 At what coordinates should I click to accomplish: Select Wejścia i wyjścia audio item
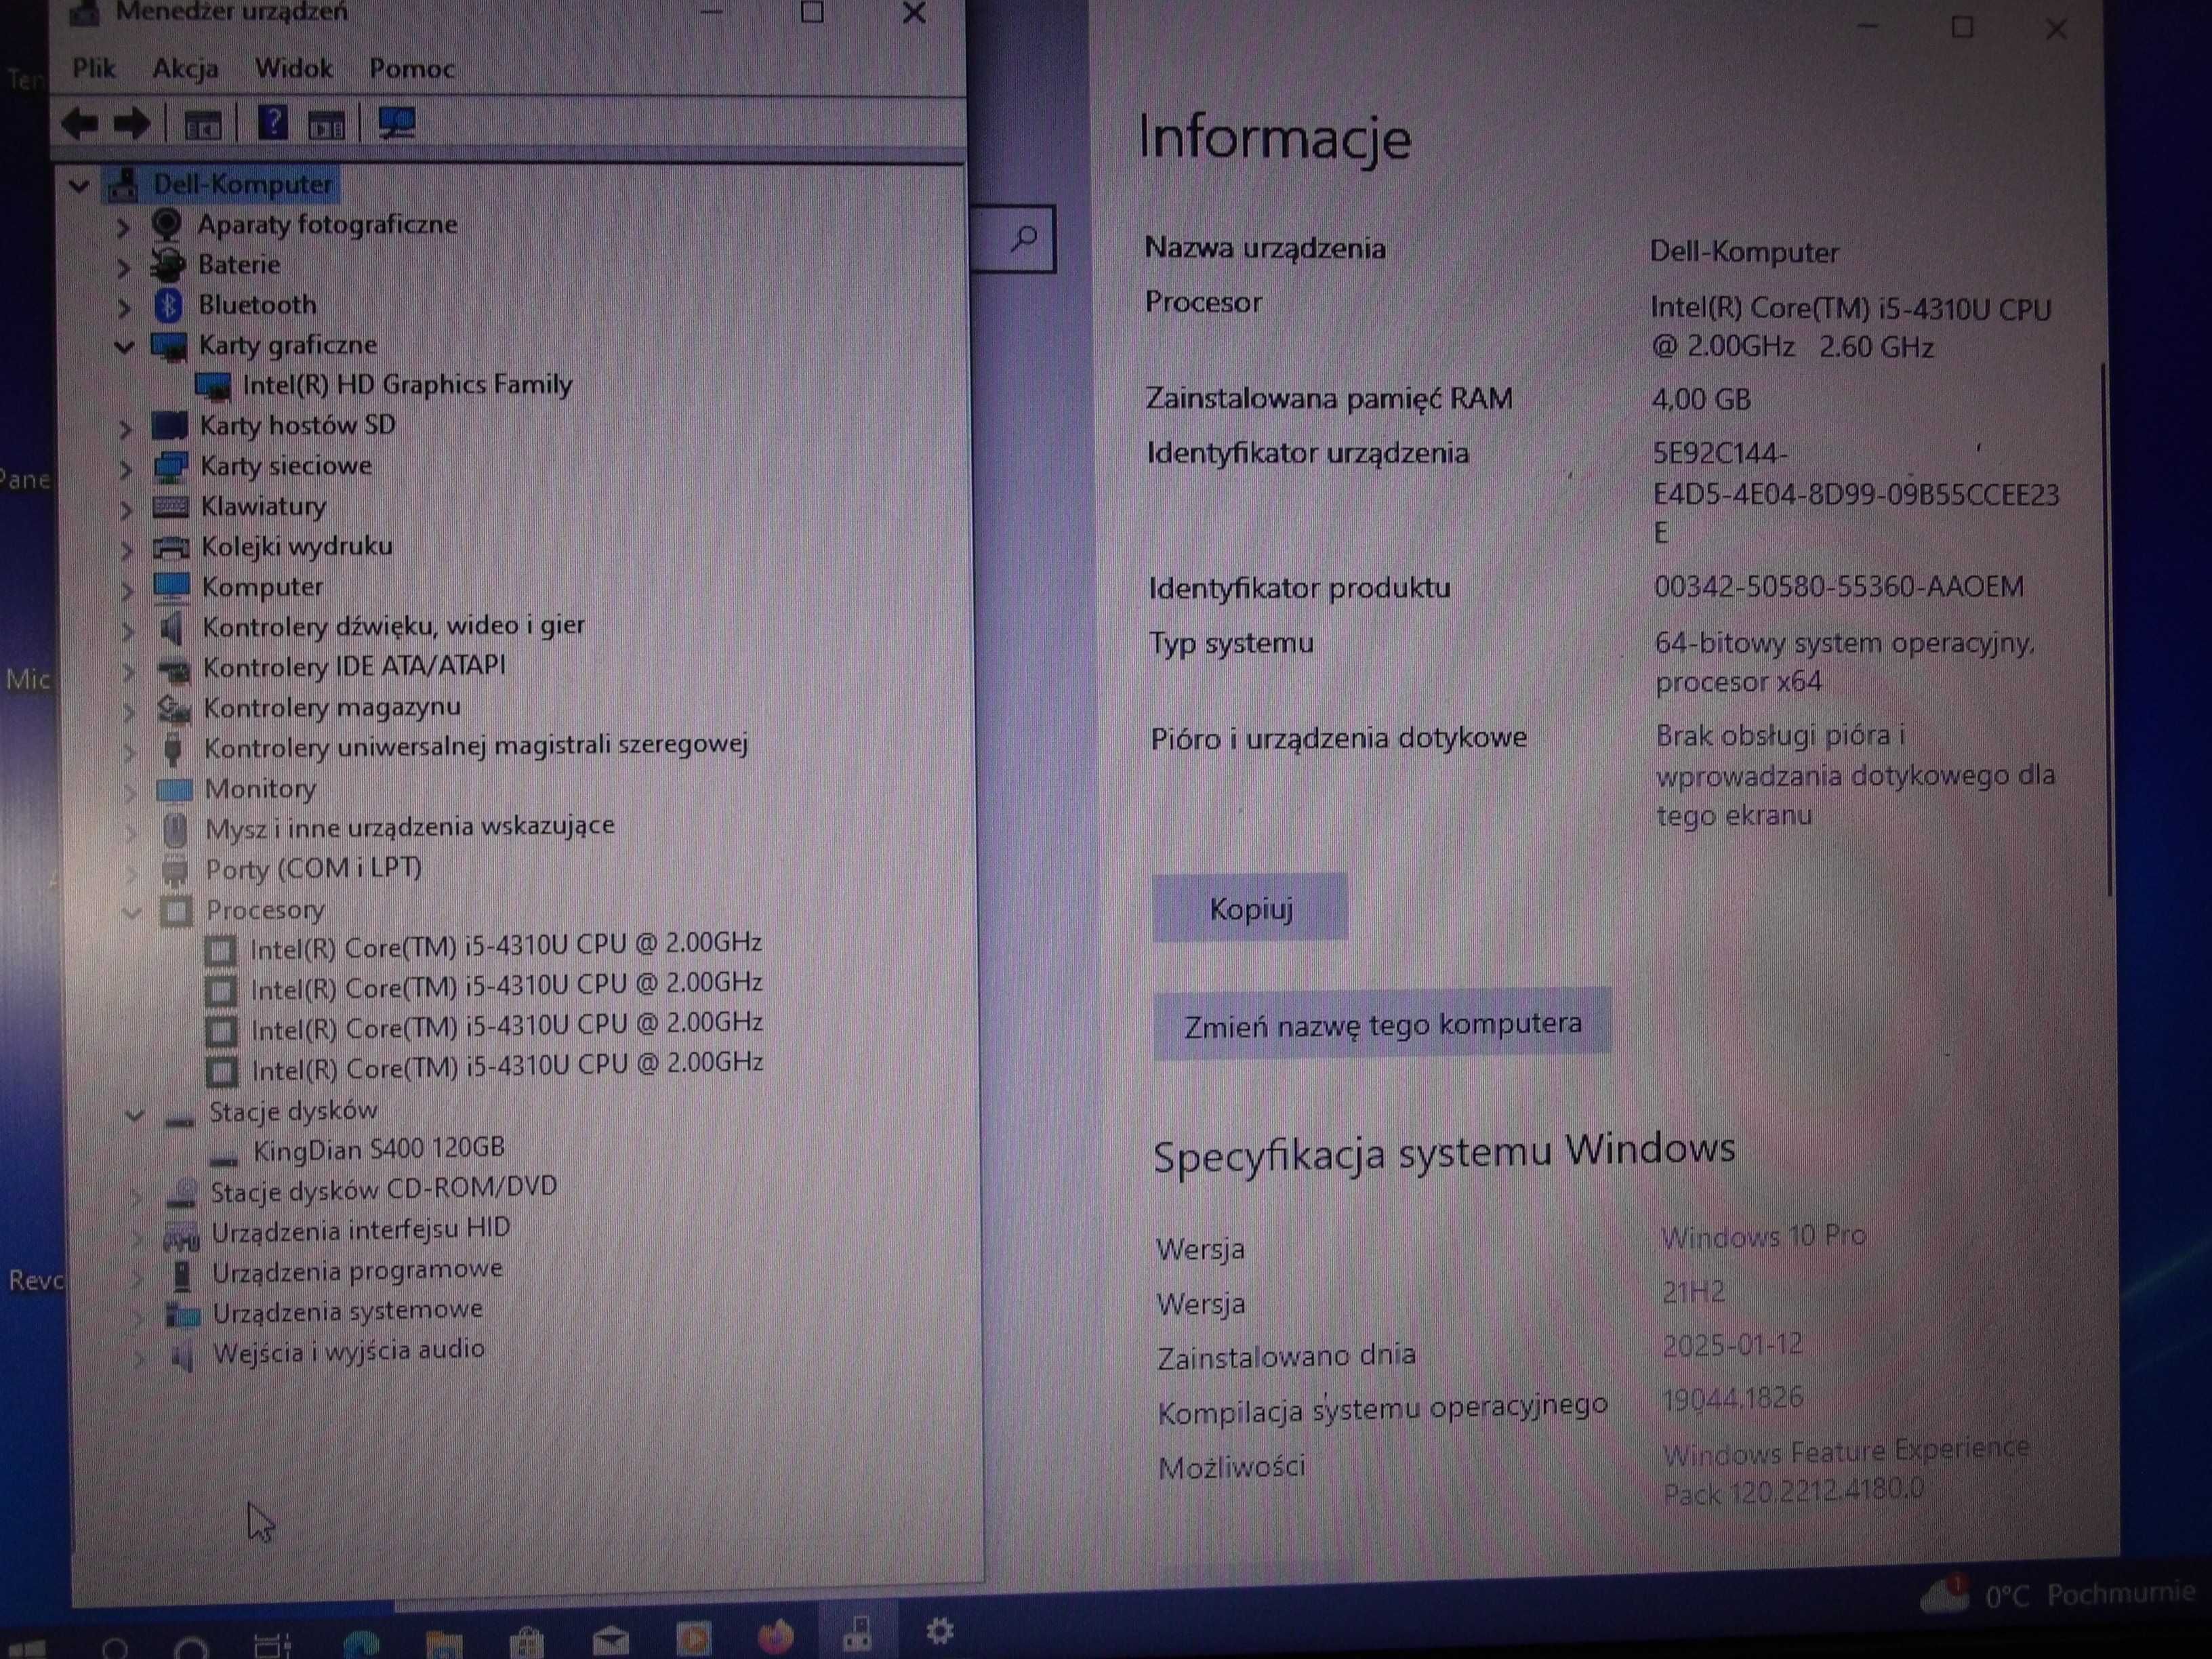[x=349, y=1351]
